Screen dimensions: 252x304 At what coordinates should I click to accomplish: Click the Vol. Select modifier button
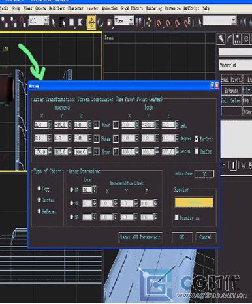(231, 101)
